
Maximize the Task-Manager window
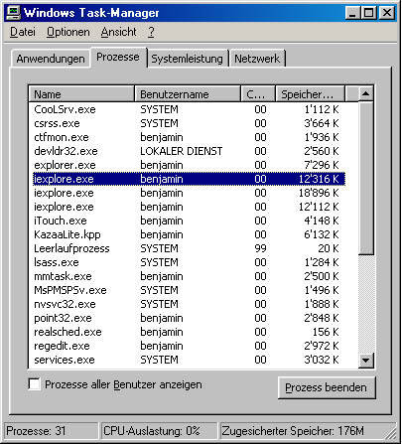[x=368, y=13]
